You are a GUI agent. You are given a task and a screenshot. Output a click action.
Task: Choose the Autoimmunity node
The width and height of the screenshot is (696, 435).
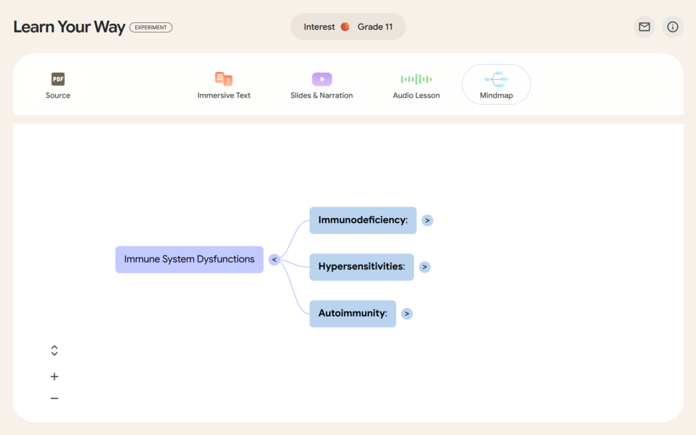click(x=353, y=314)
